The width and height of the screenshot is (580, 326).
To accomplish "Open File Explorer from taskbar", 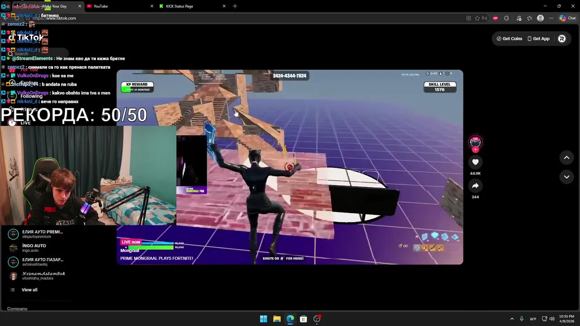I will tap(277, 319).
